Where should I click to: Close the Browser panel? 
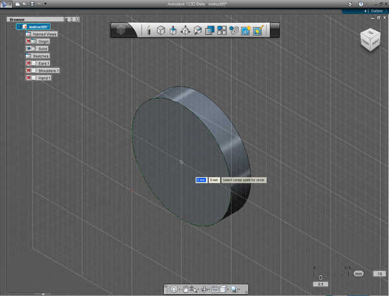pyautogui.click(x=77, y=19)
